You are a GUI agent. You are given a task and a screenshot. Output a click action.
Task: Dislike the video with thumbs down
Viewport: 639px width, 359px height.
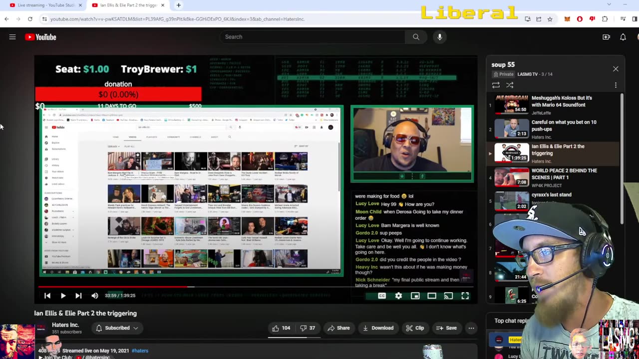coord(307,328)
